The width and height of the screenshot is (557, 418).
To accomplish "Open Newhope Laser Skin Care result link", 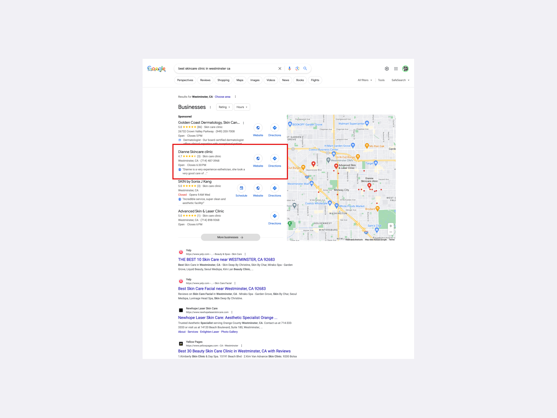I will coord(228,318).
